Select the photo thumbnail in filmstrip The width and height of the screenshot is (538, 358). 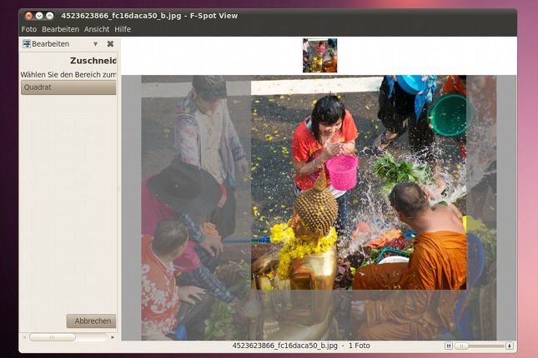[x=319, y=55]
